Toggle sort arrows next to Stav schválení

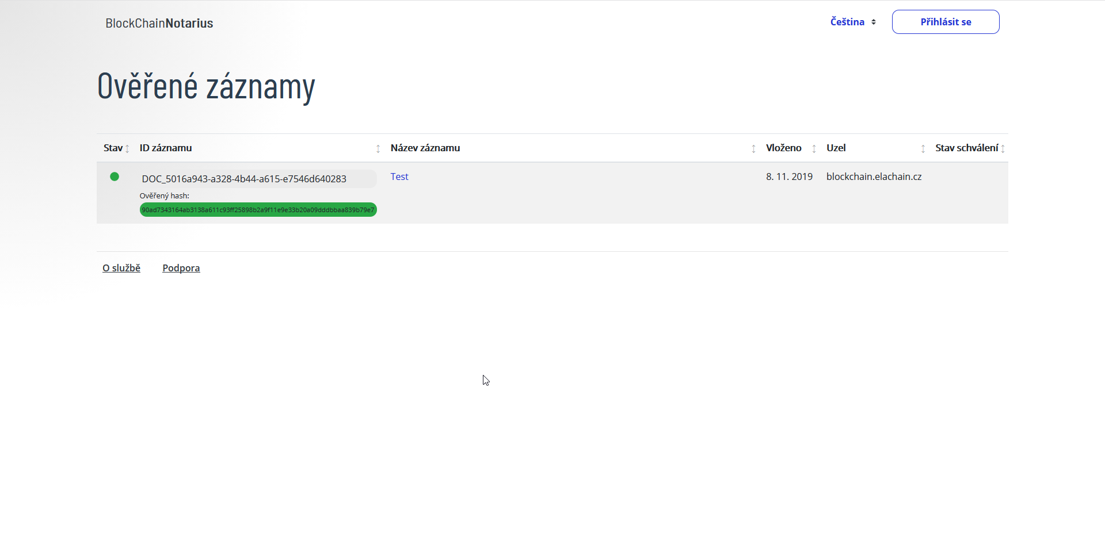point(1003,149)
